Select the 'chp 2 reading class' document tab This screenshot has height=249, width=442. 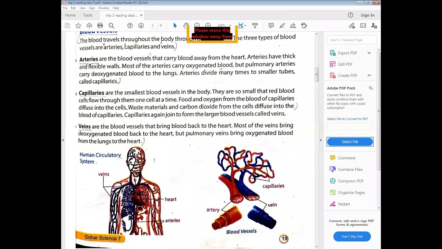pos(122,15)
